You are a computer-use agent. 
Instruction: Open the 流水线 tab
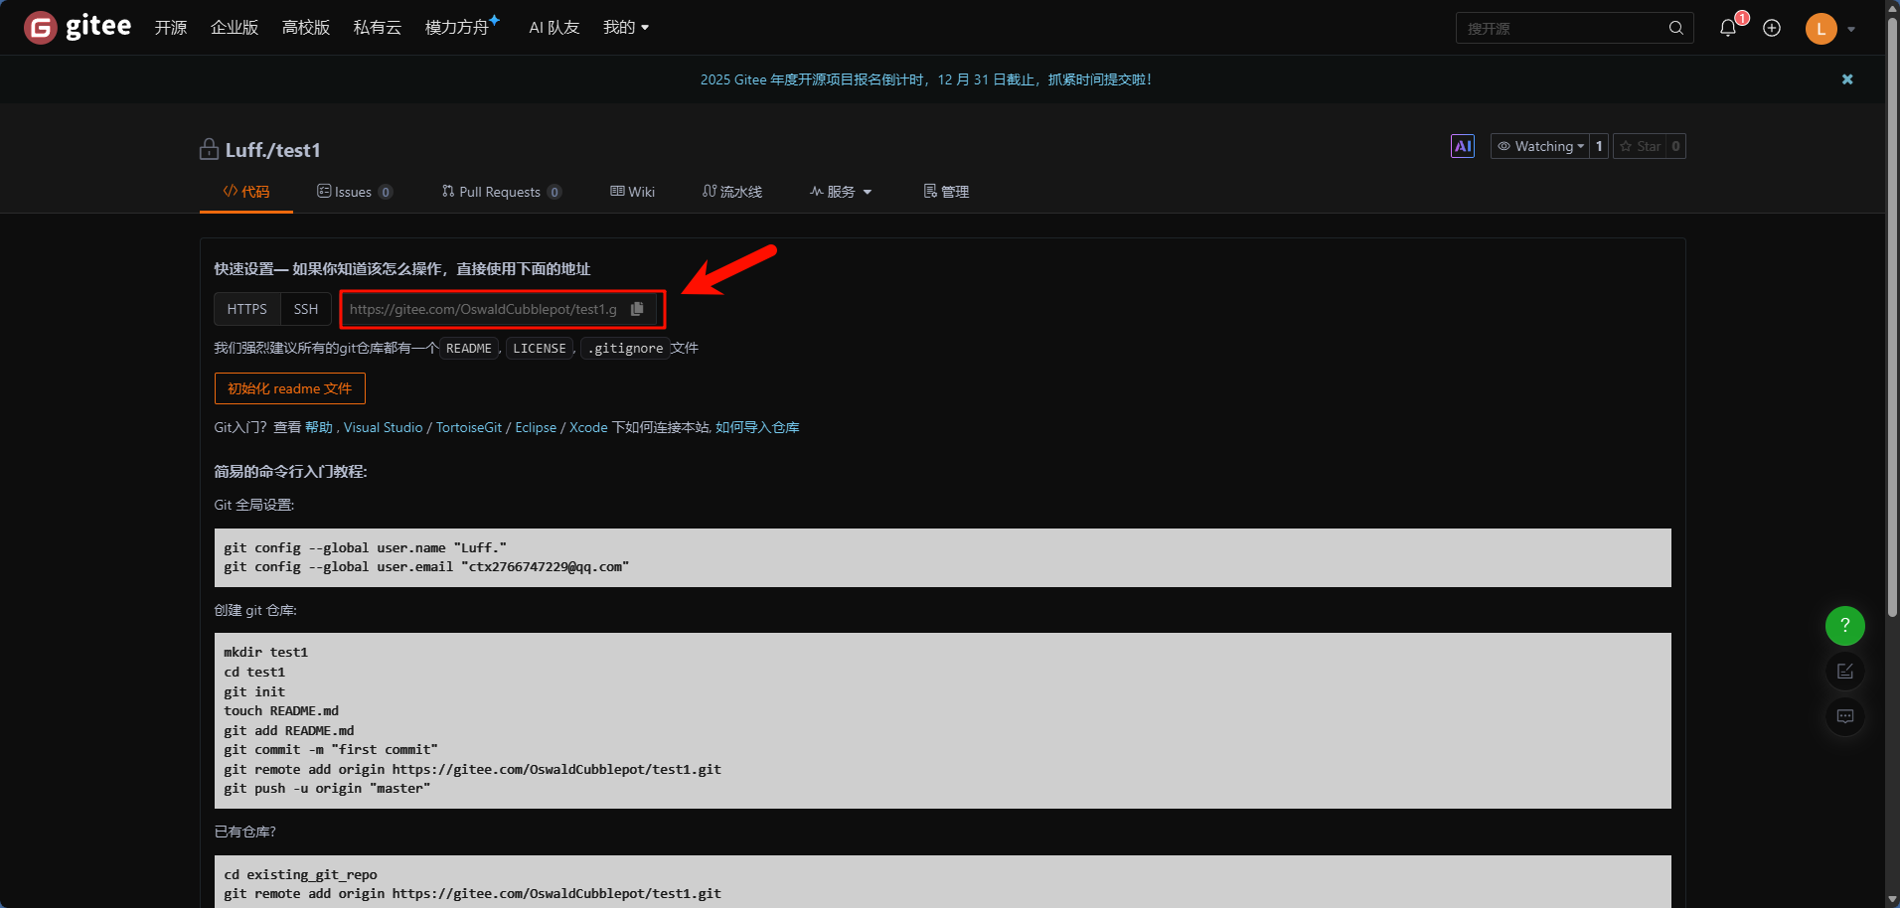(732, 192)
